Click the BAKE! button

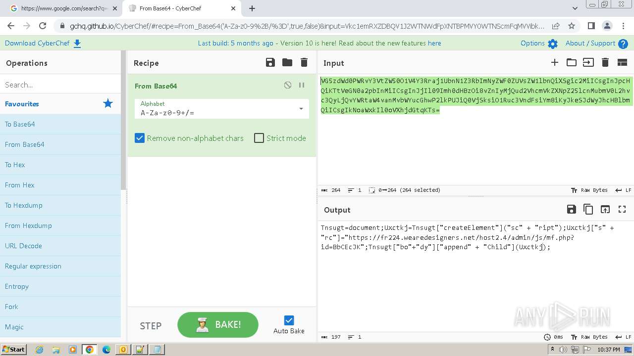click(x=218, y=325)
